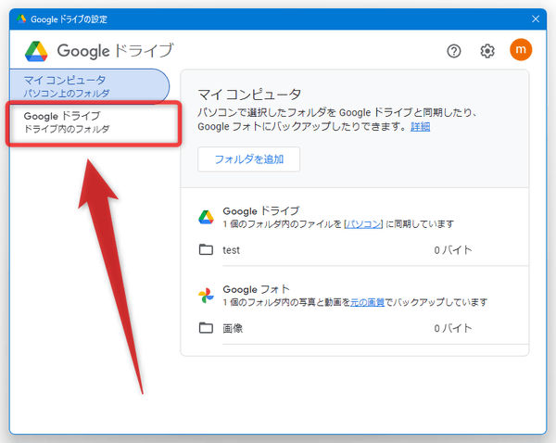
Task: Click the small Drive icon in title bar
Action: (x=21, y=18)
